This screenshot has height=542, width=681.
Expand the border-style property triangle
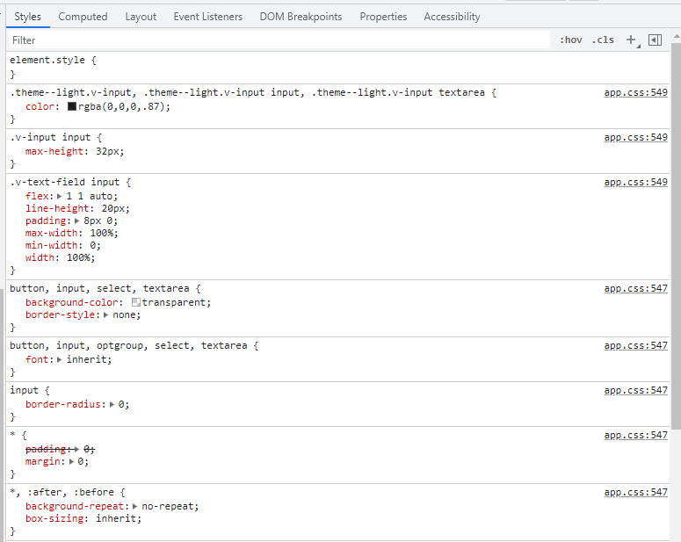[x=106, y=314]
